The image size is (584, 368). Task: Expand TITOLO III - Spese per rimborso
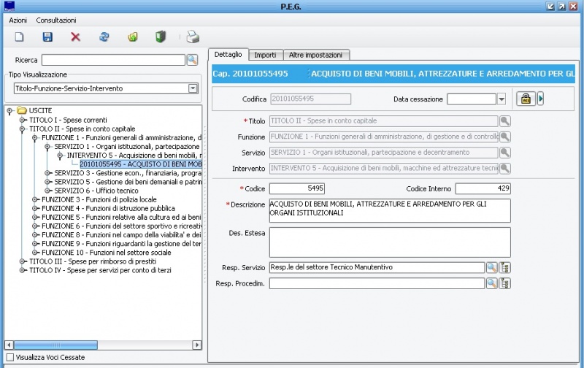(23, 261)
